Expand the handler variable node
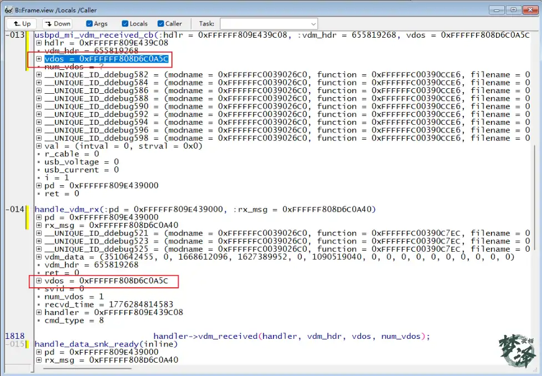This screenshot has height=376, width=542. coord(38,312)
